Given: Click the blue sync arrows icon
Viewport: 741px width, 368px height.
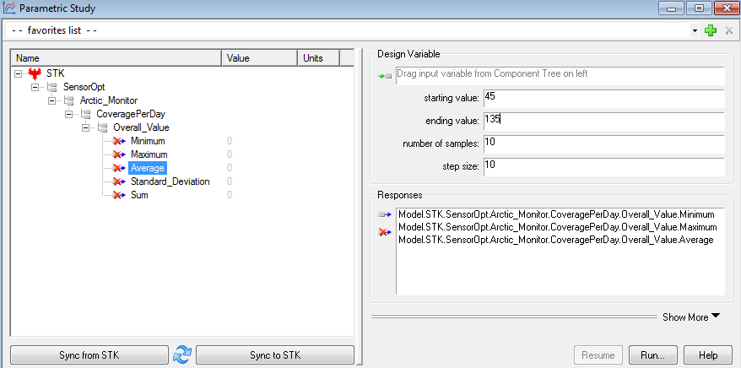Looking at the screenshot, I should pos(181,355).
